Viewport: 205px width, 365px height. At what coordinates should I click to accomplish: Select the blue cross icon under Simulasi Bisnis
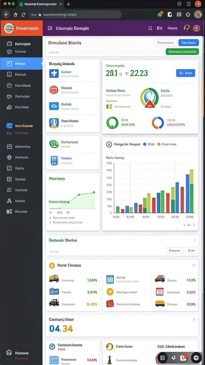[54, 73]
